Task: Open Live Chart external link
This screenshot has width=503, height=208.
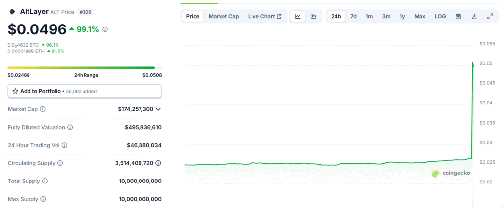Action: tap(265, 16)
